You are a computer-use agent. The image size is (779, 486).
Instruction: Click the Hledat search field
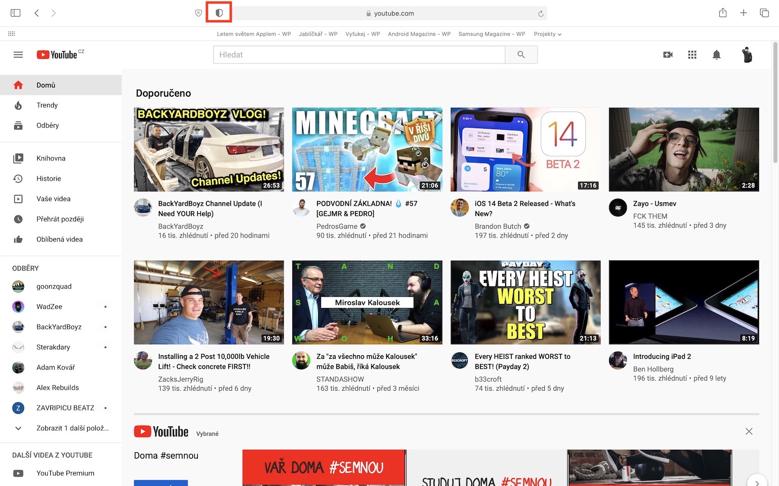(x=359, y=55)
